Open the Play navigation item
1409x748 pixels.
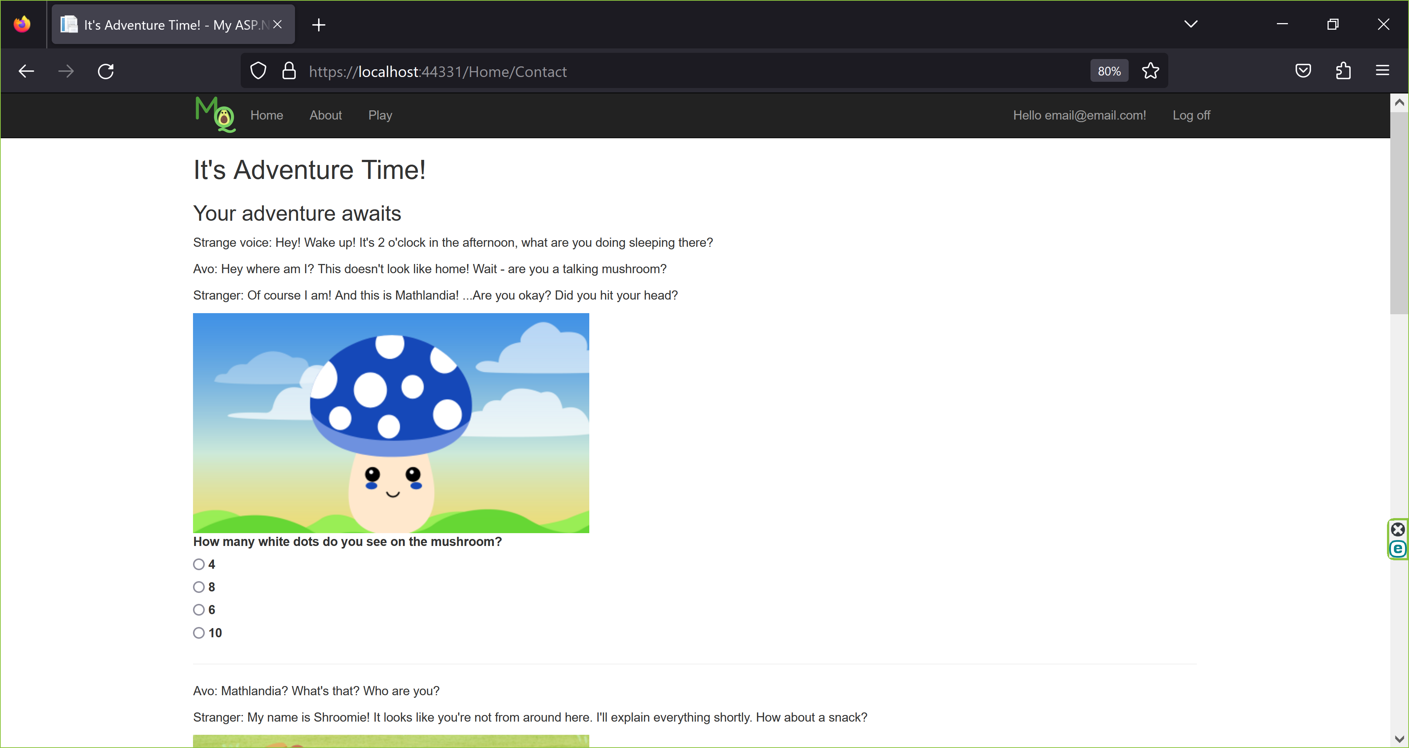point(380,115)
